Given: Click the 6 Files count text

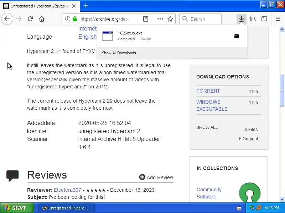Looking at the screenshot, I should click(251, 130).
